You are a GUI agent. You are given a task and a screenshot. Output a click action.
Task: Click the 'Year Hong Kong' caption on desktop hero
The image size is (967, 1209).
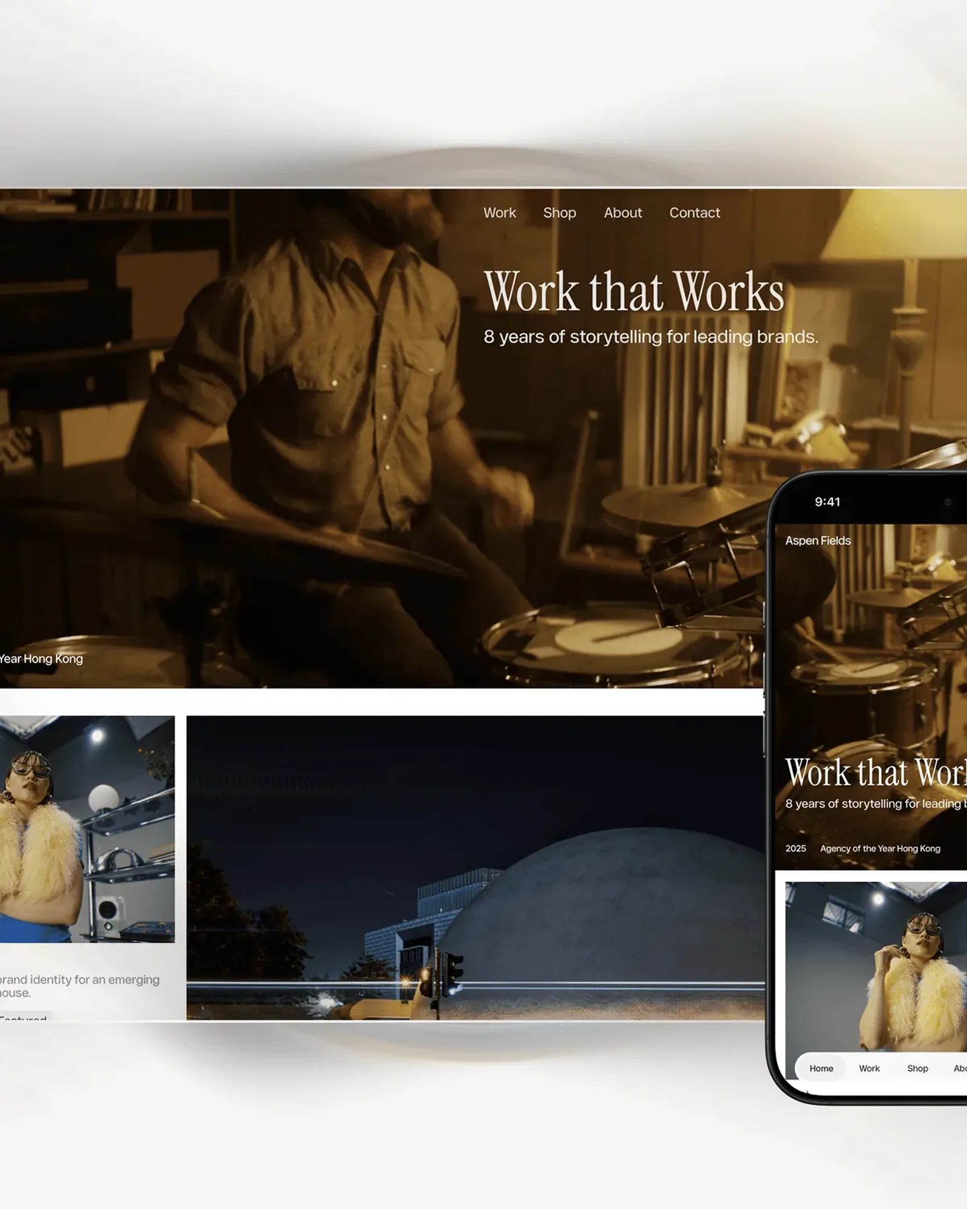point(41,659)
